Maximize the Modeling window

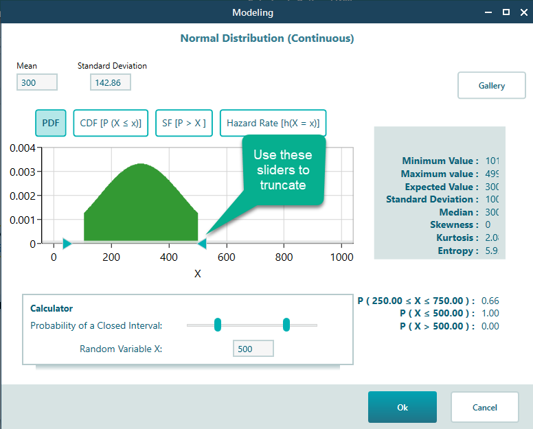tap(506, 12)
